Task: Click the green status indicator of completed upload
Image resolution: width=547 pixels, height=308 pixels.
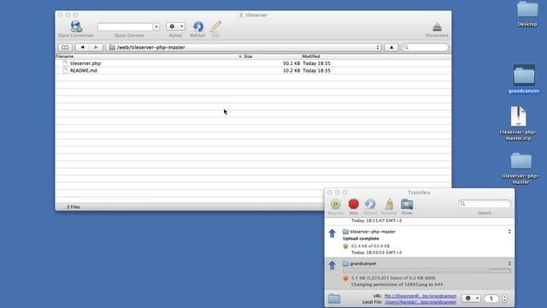Action: [x=345, y=246]
